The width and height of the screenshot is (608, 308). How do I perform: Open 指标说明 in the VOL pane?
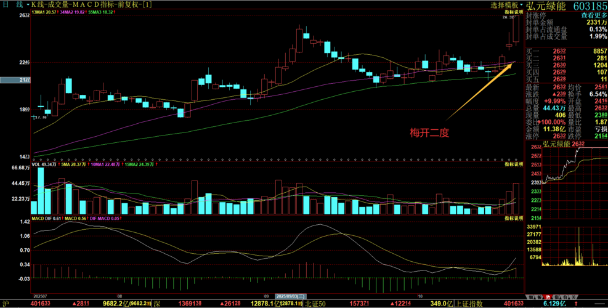tap(514, 164)
